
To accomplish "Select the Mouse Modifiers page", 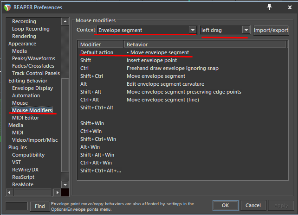I will (x=32, y=110).
